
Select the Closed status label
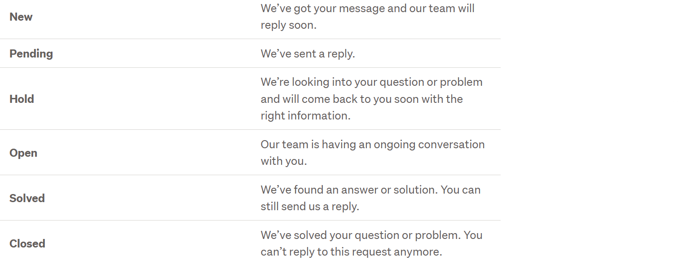tap(27, 243)
